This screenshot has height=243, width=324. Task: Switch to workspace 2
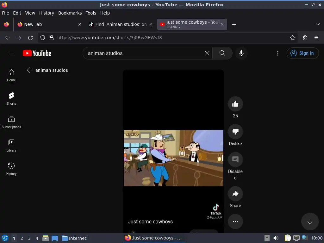(x=22, y=238)
